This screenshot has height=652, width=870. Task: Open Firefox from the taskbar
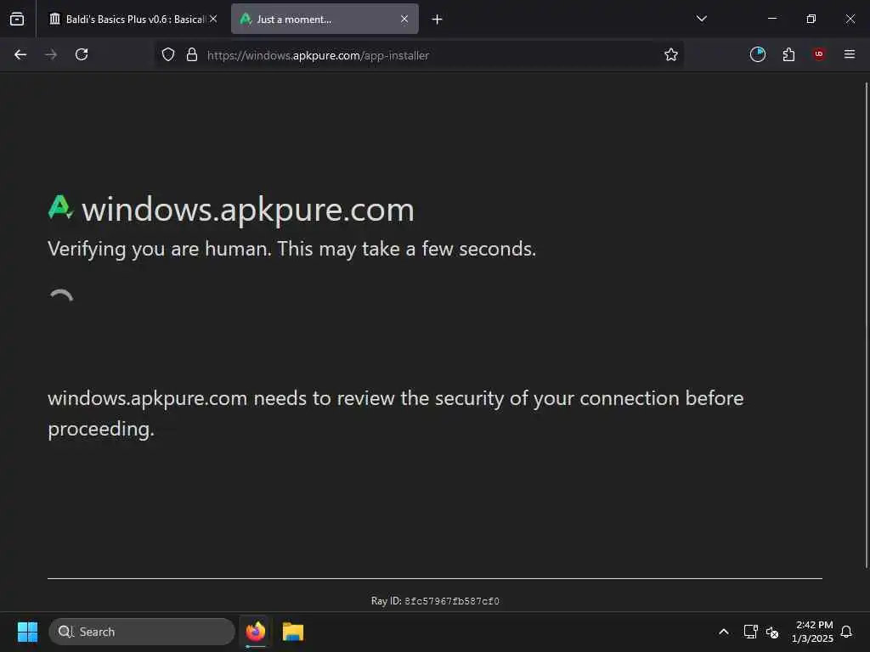[x=256, y=632]
